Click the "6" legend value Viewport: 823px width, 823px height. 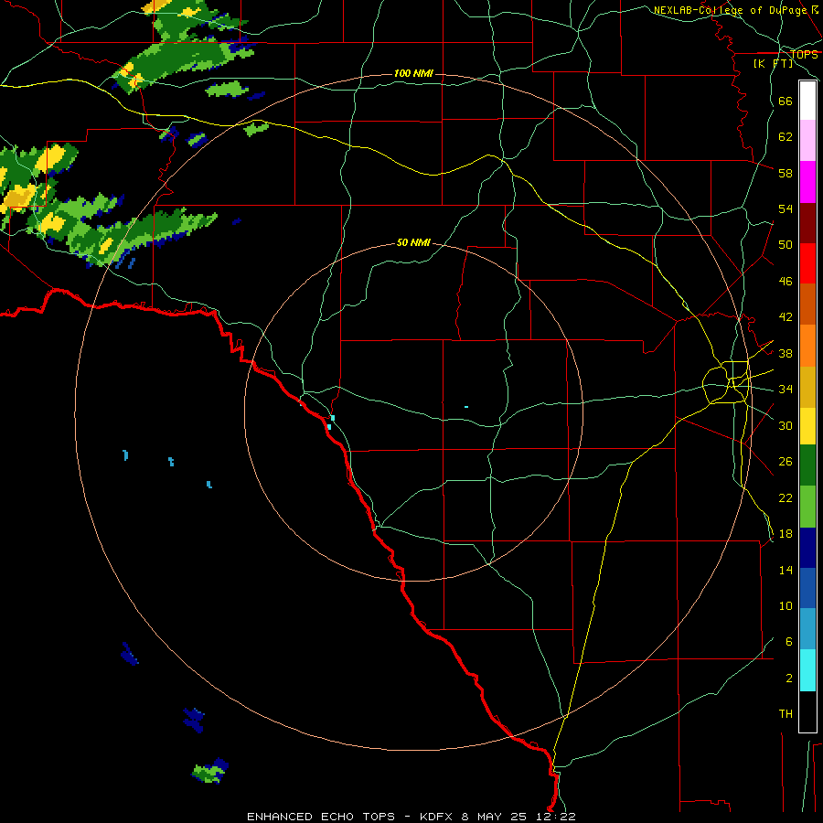coord(789,642)
